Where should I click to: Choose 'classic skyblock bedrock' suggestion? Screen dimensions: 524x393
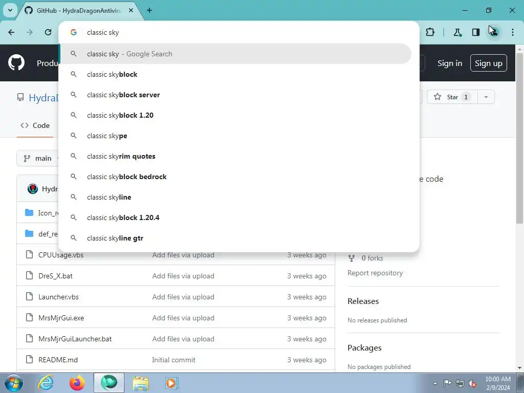[235, 177]
